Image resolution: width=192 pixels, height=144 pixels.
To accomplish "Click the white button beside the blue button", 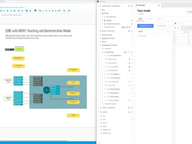I will tap(162, 26).
